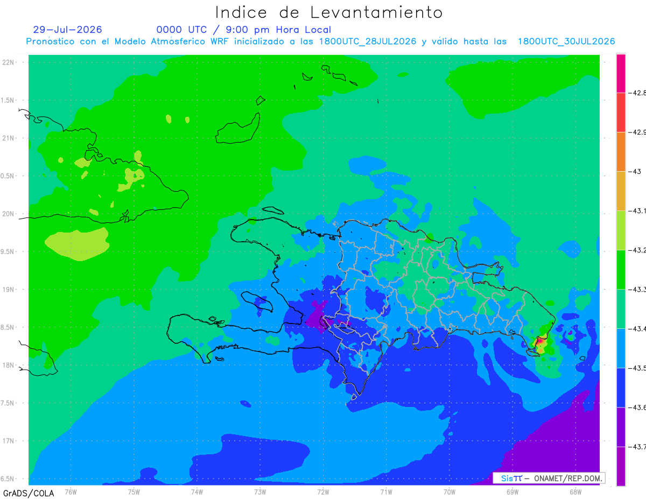This screenshot has width=646, height=499.
Task: Click the latitude label '18N'
Action: [9, 365]
